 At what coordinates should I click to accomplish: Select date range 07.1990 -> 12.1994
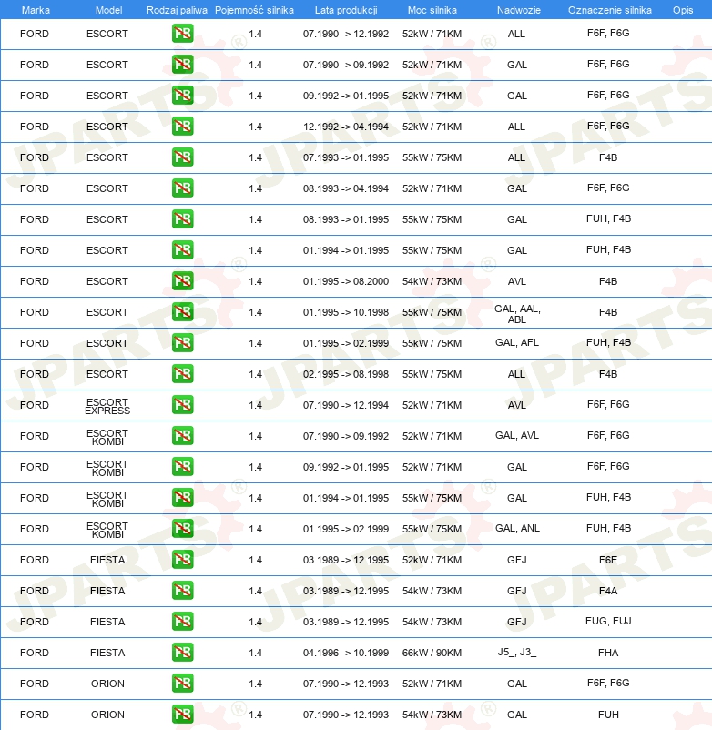[x=346, y=405]
